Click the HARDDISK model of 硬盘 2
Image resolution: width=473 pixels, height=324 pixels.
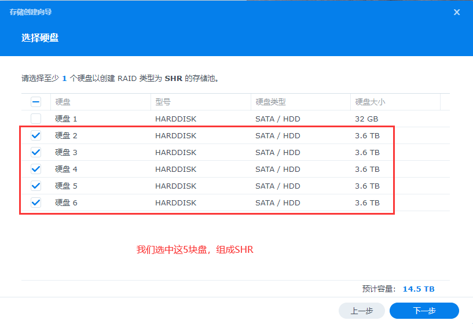[x=175, y=135]
